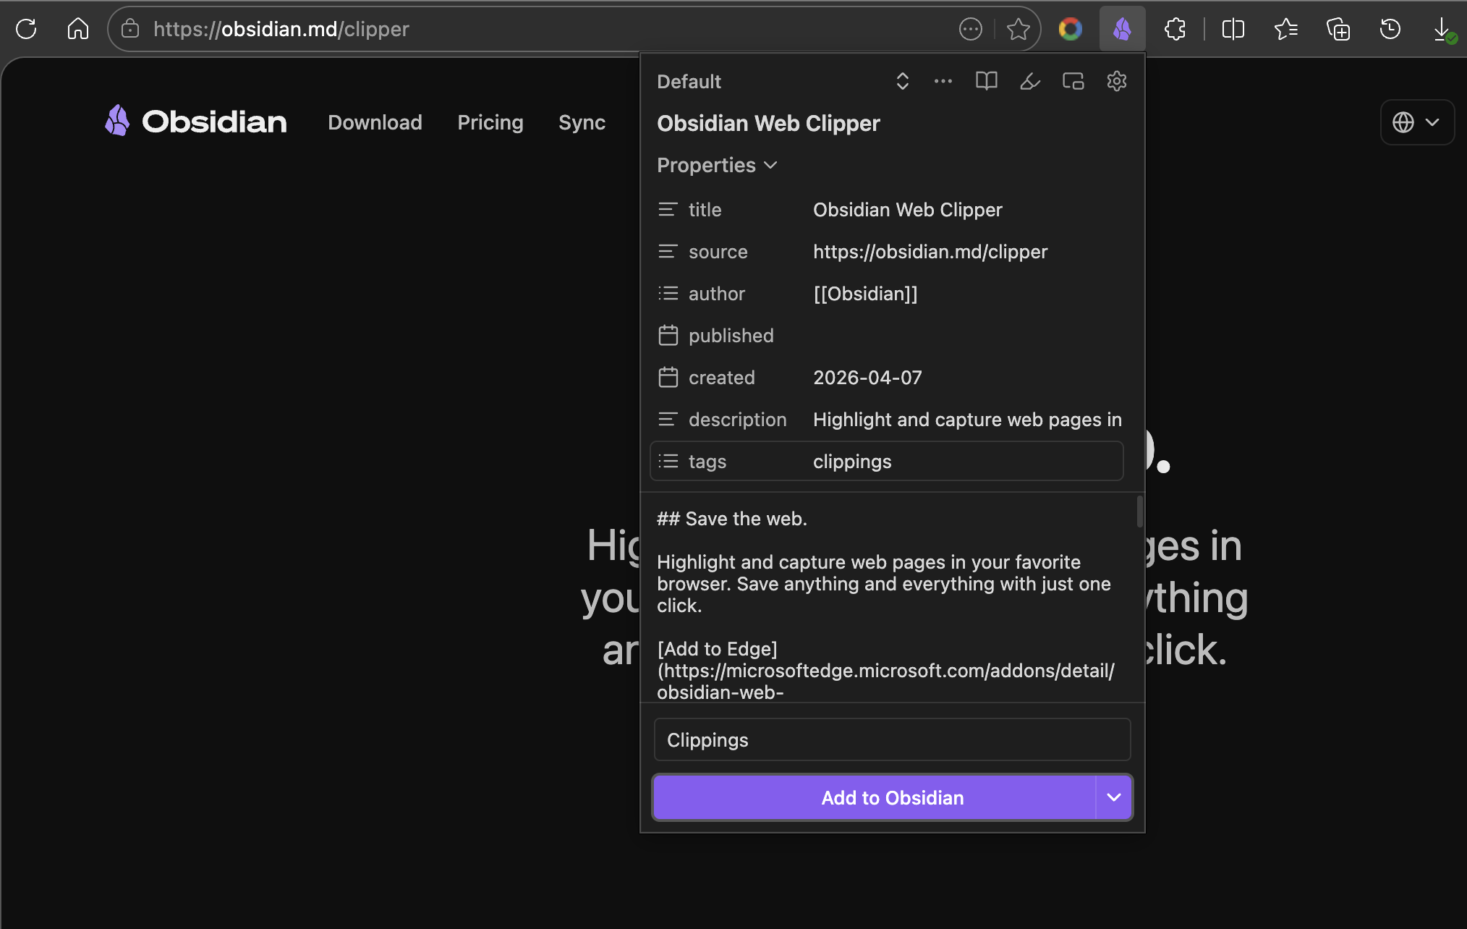Expand the Add to Obsidian dropdown arrow
Image resolution: width=1467 pixels, height=929 pixels.
point(1113,797)
